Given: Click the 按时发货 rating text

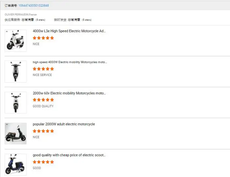Looking at the screenshot, I should click(73, 20).
